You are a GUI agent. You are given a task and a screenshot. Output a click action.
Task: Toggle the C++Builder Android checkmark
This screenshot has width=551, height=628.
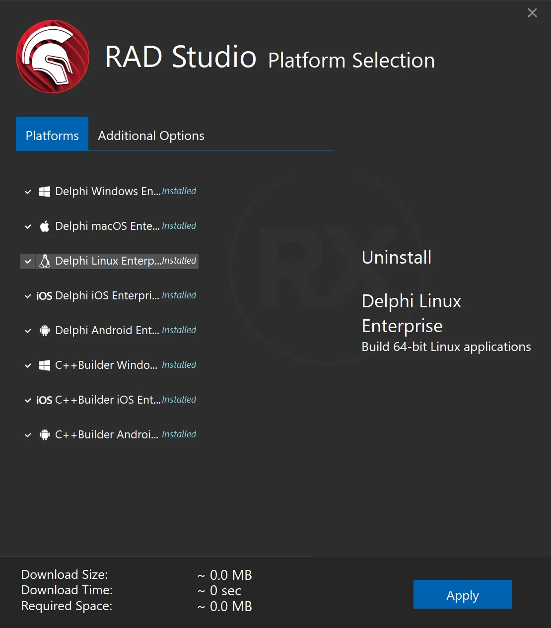tap(28, 435)
